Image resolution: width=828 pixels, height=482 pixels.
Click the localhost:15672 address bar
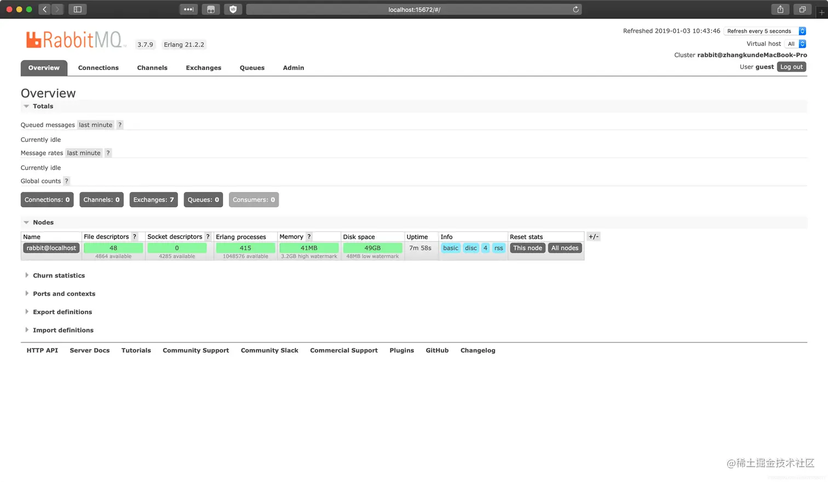[x=414, y=9]
